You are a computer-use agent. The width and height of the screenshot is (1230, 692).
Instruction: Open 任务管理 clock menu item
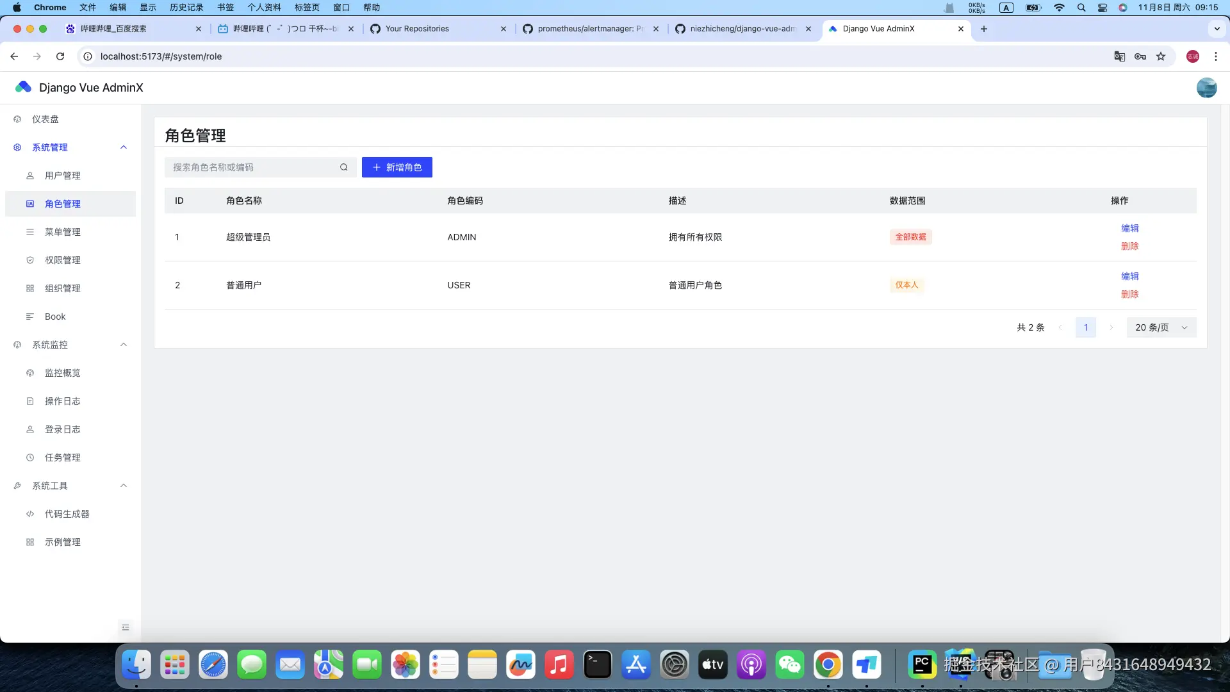[62, 457]
